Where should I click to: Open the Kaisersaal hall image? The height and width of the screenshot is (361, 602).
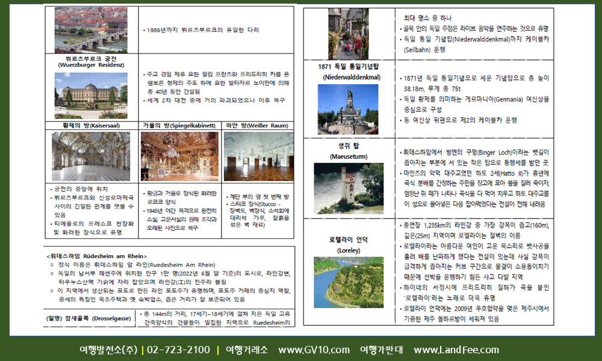point(90,156)
